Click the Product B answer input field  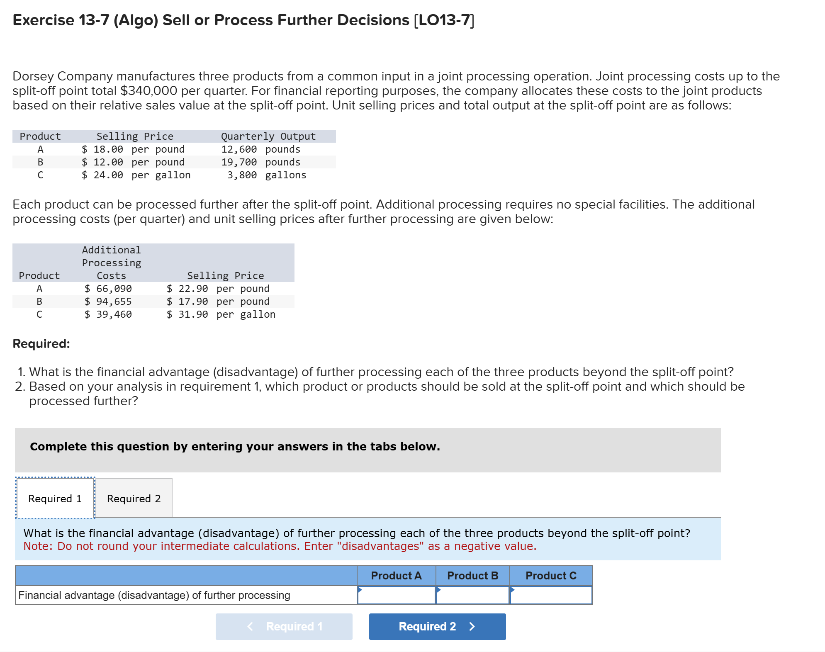pos(473,596)
